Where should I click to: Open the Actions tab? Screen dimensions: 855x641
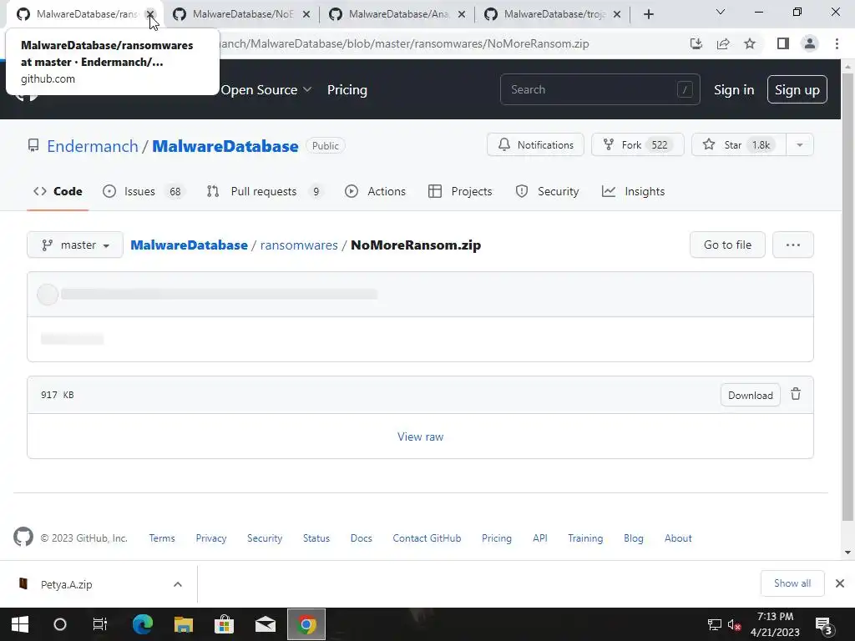coord(375,191)
